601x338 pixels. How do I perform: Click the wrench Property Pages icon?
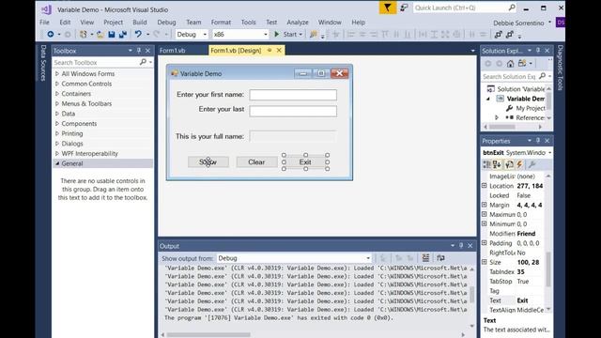tap(532, 165)
